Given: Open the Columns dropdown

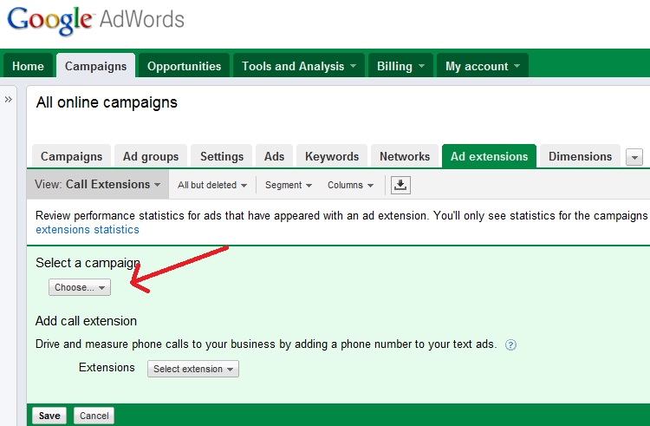Looking at the screenshot, I should [351, 185].
